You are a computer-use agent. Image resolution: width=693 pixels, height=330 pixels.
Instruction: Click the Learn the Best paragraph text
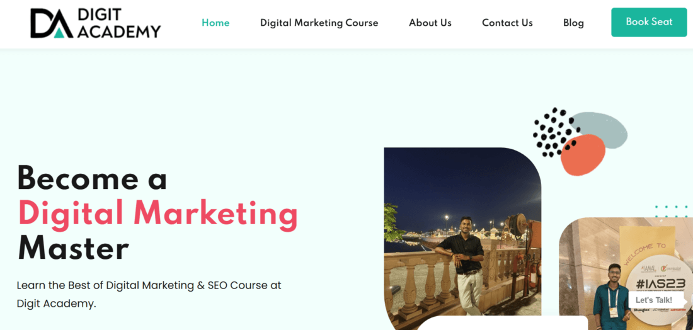click(149, 294)
